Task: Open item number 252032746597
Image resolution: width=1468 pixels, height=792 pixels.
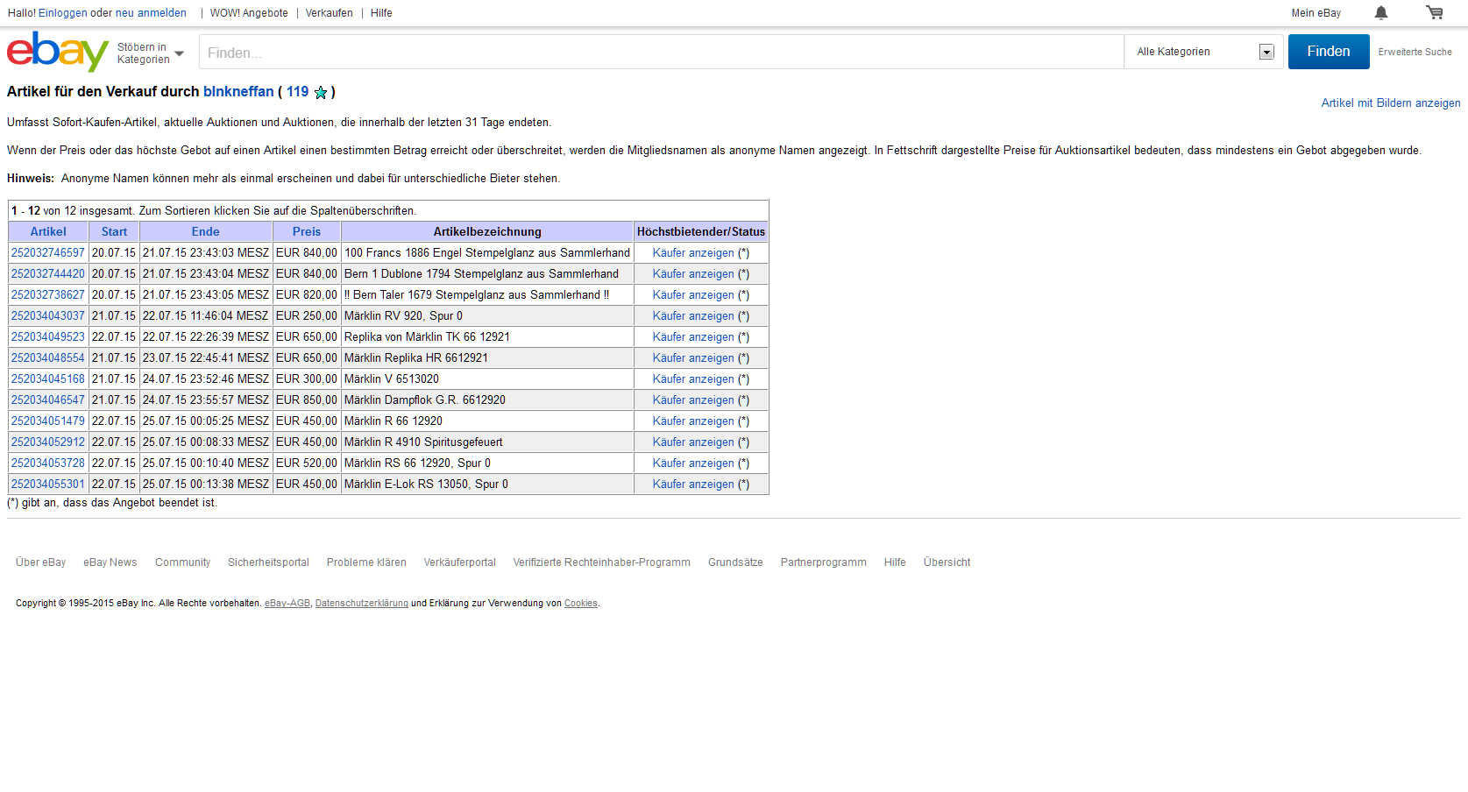Action: [x=48, y=252]
